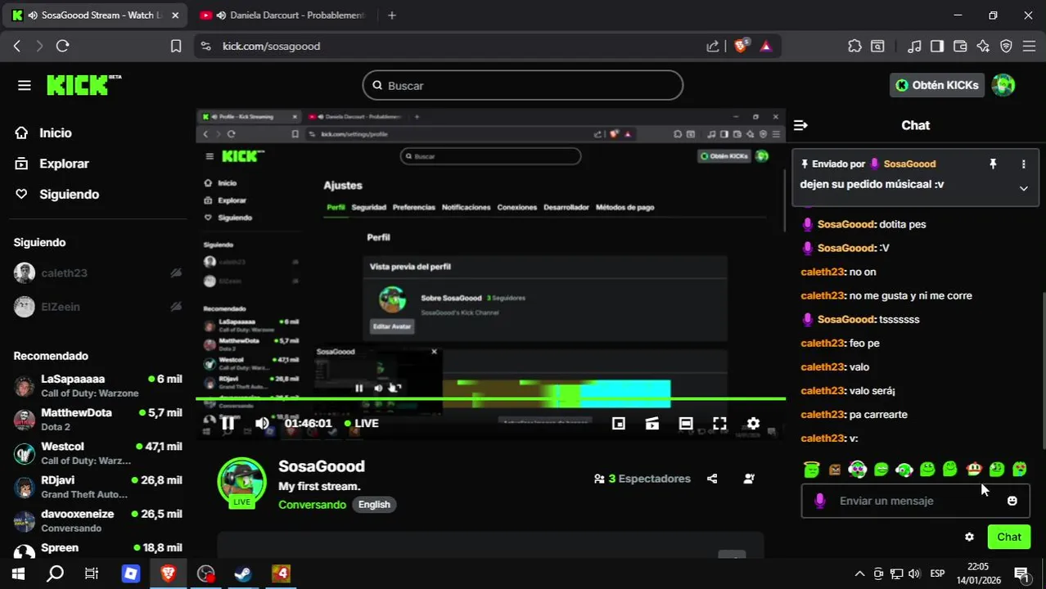The image size is (1046, 589).
Task: Click the emote wearing white headphones
Action: click(857, 469)
